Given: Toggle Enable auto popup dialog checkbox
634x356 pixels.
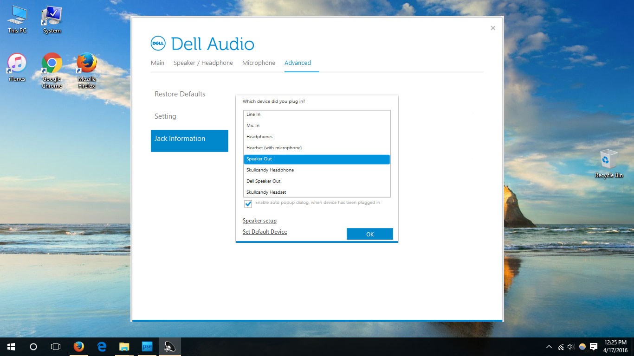Looking at the screenshot, I should [248, 203].
